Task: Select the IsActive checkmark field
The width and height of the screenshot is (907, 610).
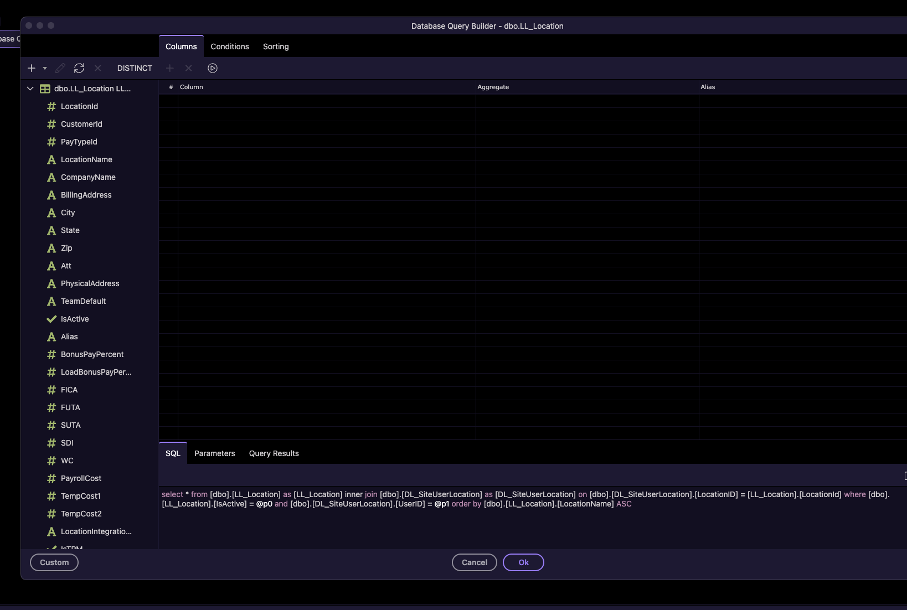Action: 75,319
